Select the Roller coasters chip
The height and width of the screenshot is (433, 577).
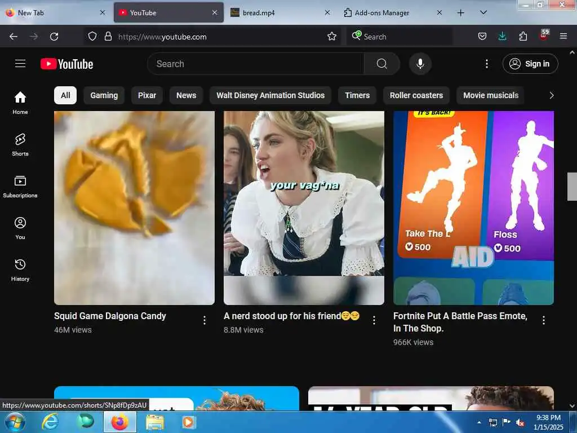pos(416,95)
